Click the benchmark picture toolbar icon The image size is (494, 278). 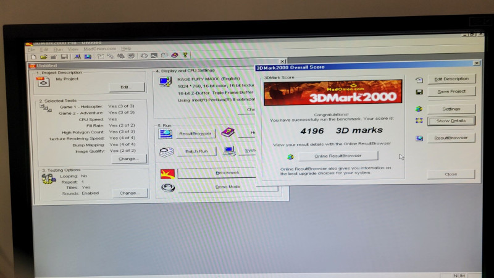coord(154,56)
